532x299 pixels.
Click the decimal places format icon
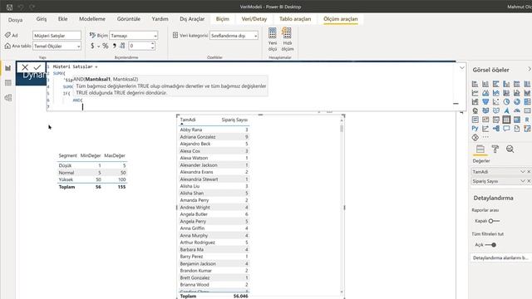point(122,46)
